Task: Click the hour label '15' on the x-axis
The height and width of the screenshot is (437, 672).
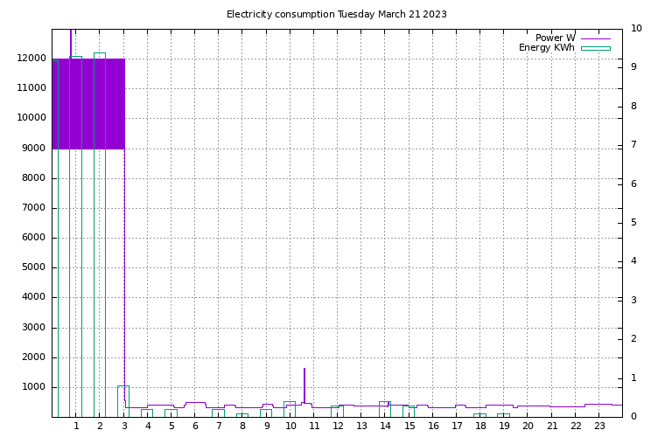Action: click(x=409, y=426)
